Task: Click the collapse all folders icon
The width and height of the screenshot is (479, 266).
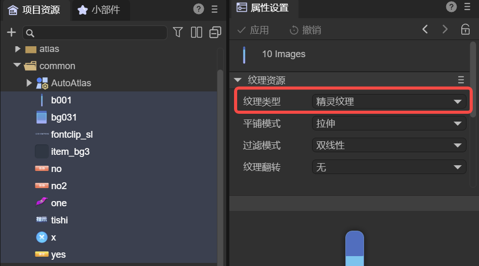Action: [x=215, y=33]
